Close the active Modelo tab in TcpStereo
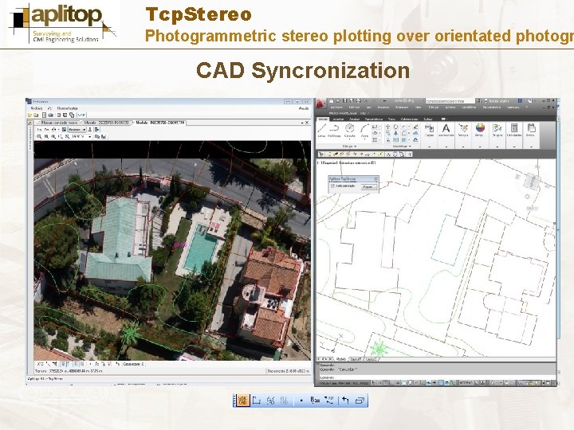574x430 pixels. (x=307, y=123)
